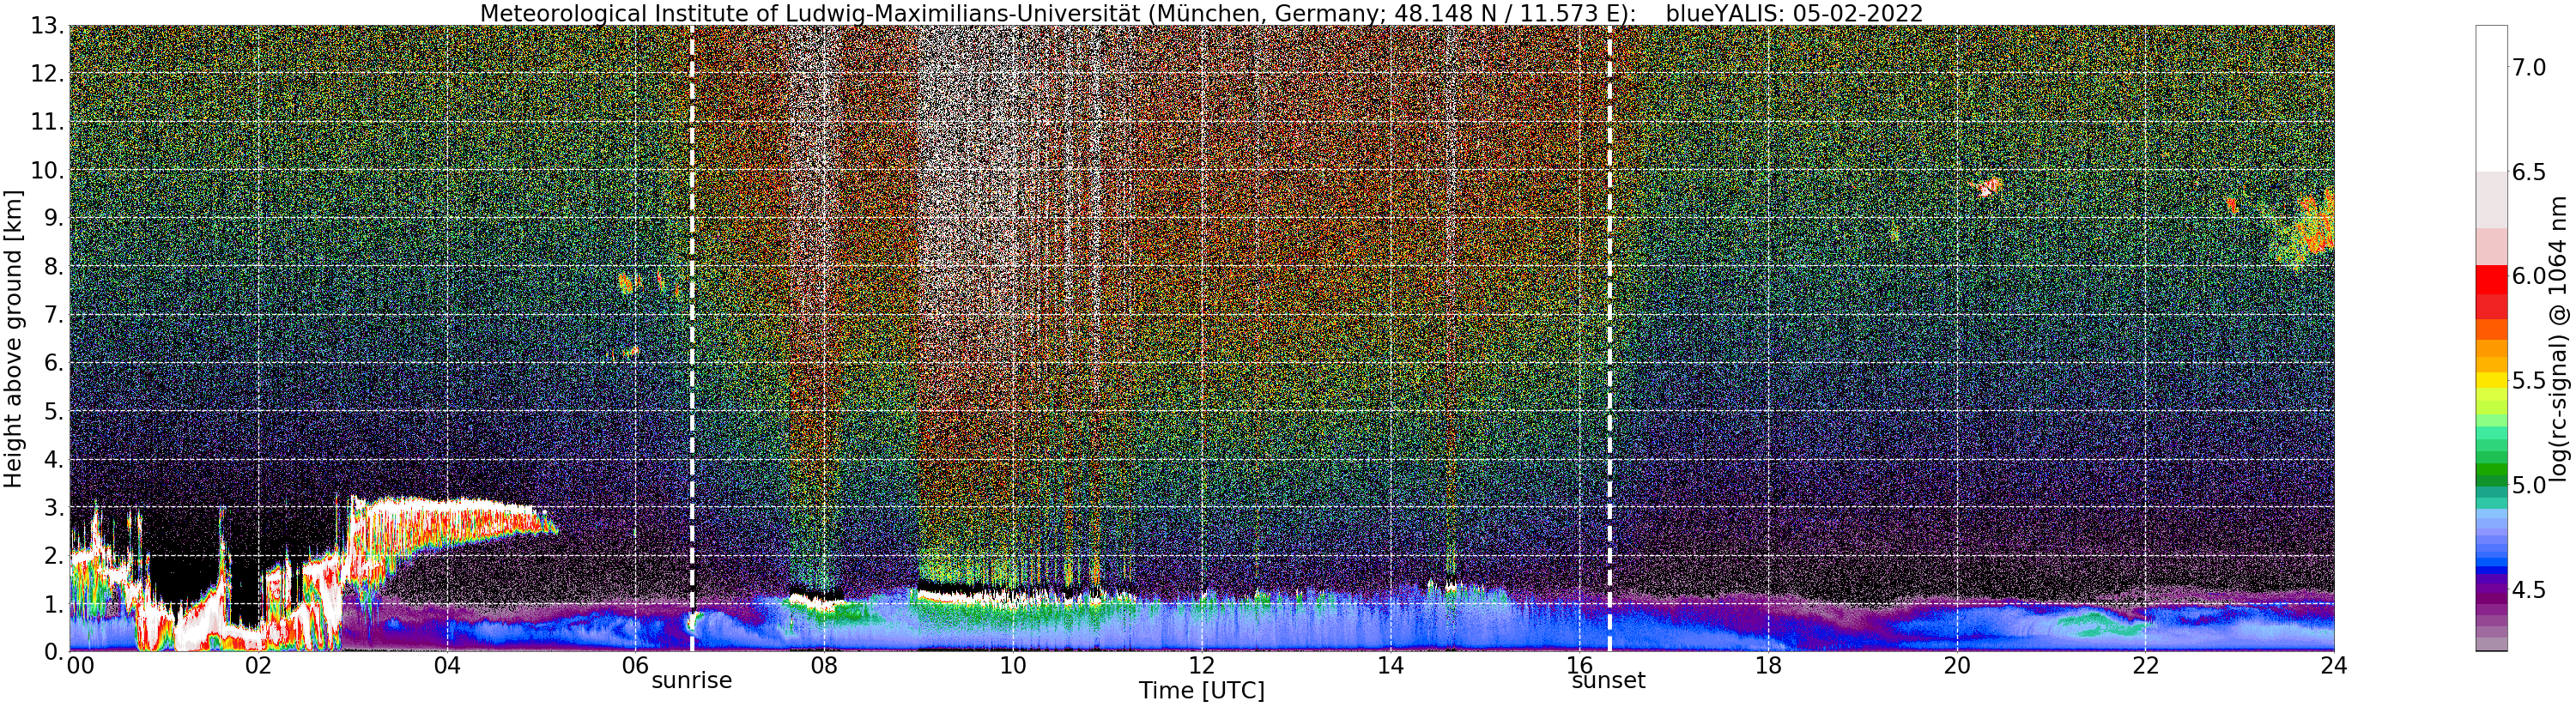Click height-axis tick label '12.'
This screenshot has height=707, width=2576.
(47, 74)
